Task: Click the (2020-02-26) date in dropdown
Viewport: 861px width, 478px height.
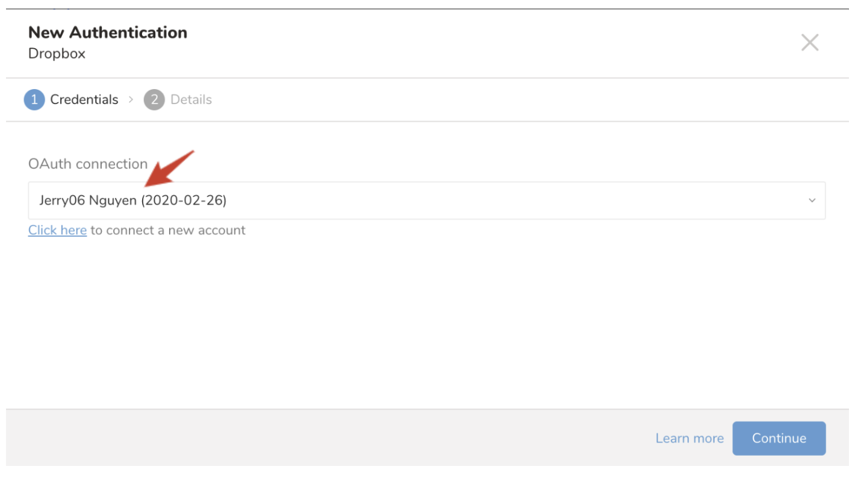Action: tap(184, 200)
